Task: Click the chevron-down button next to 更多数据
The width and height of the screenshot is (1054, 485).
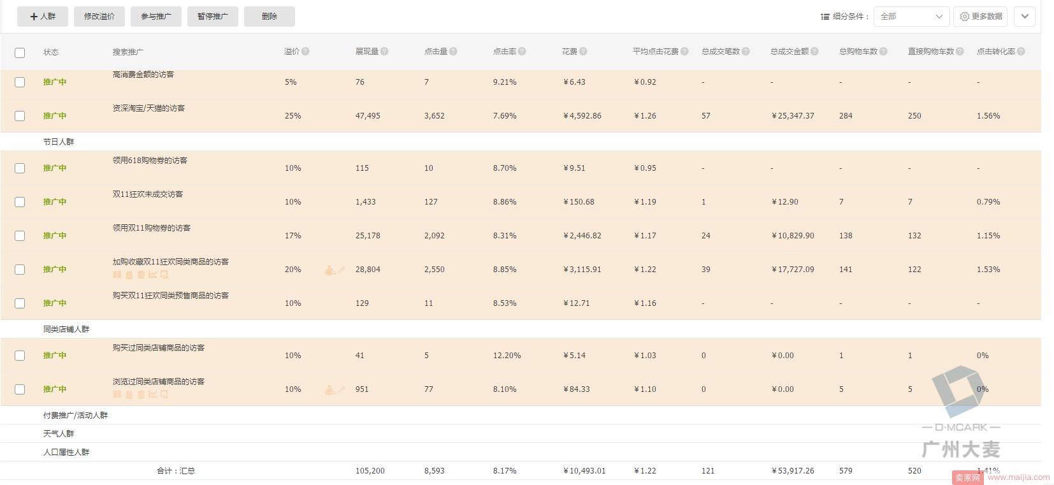Action: click(x=1025, y=17)
